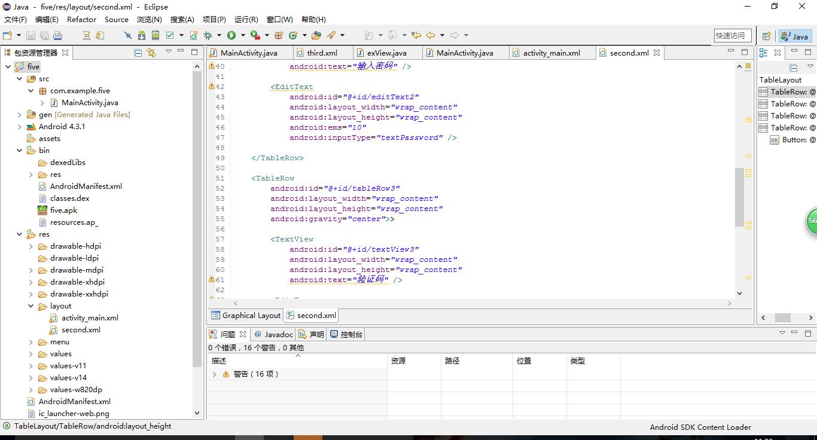Click the Next Annotation toolbar icon
817x440 pixels.
368,35
